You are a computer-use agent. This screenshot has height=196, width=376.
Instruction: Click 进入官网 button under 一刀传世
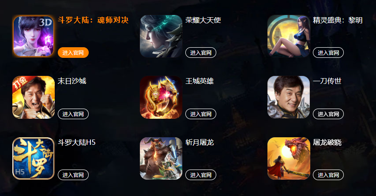click(328, 114)
